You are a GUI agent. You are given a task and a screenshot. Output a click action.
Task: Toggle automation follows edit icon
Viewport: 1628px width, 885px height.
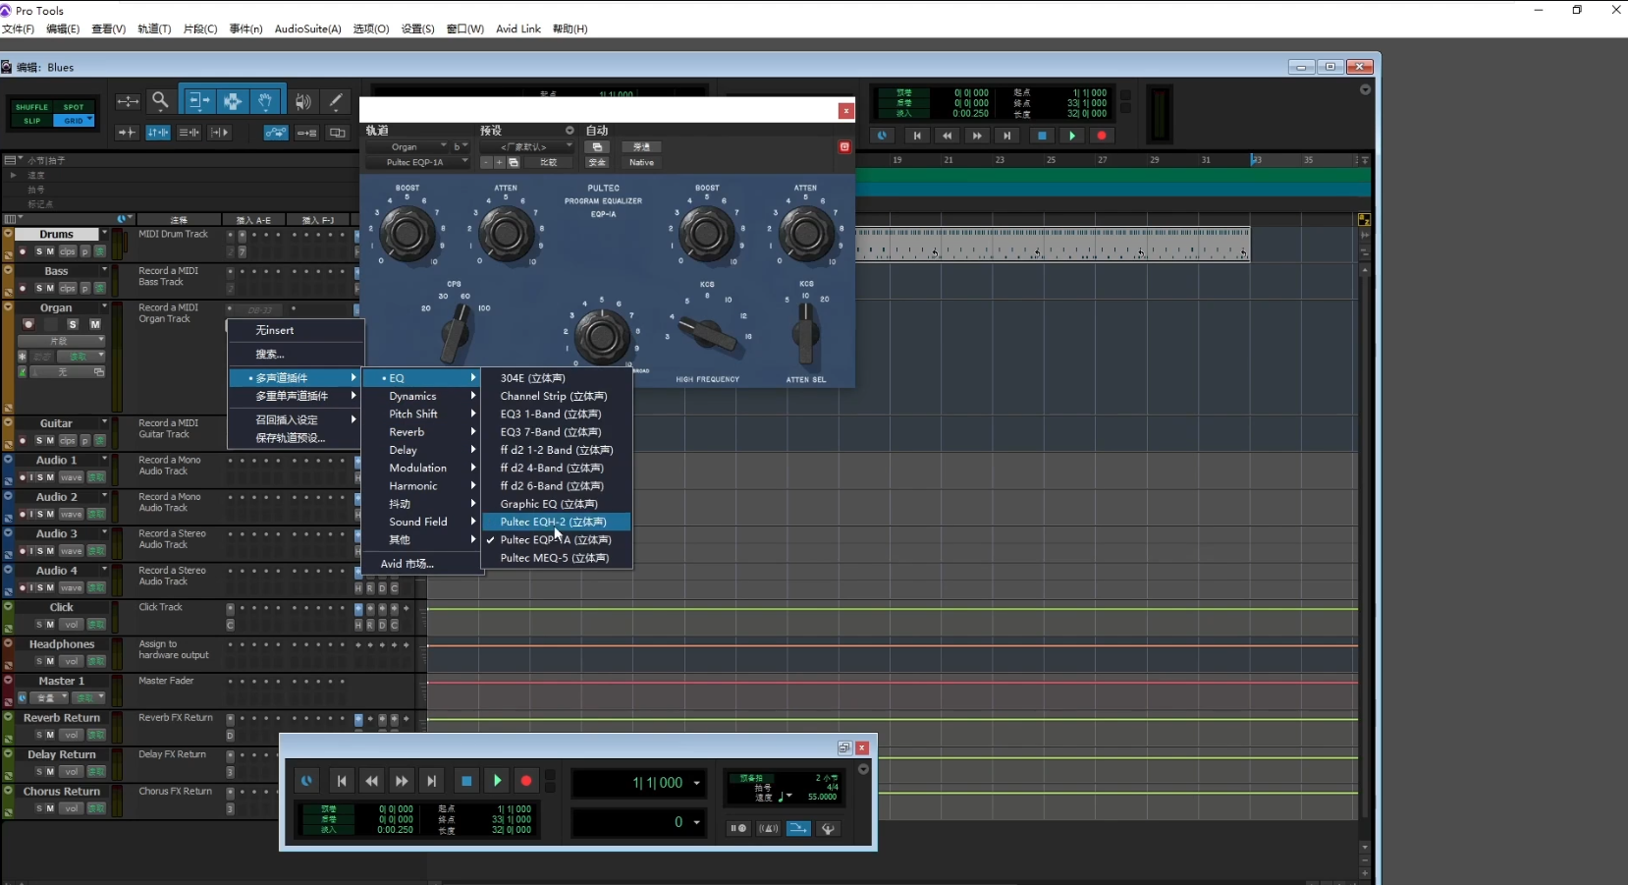coord(276,133)
